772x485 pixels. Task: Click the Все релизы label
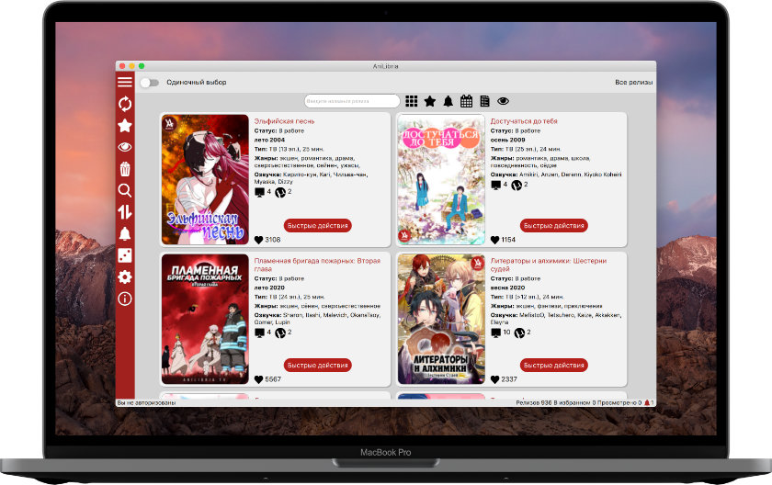pyautogui.click(x=633, y=82)
